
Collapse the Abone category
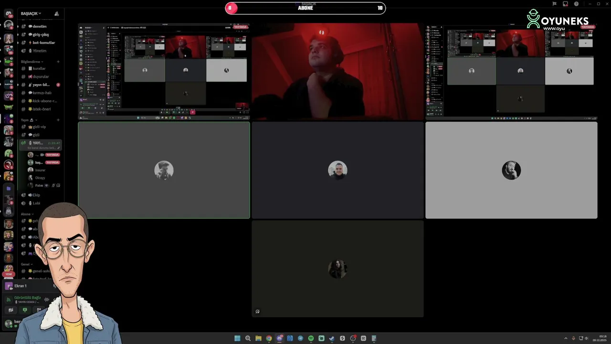pos(26,214)
